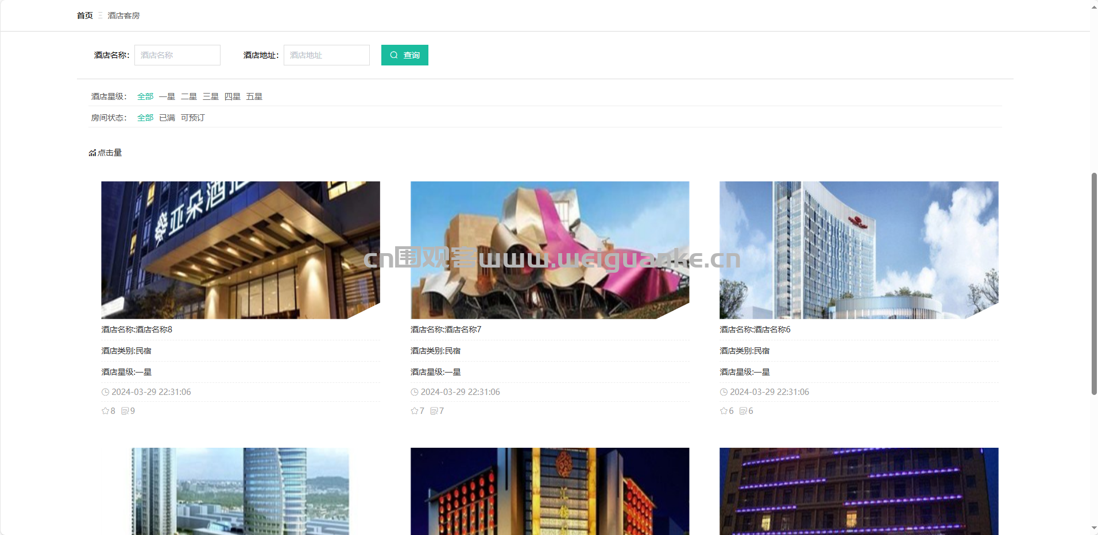1098x535 pixels.
Task: Select the bar chart icon beside 点击量
Action: coord(92,152)
